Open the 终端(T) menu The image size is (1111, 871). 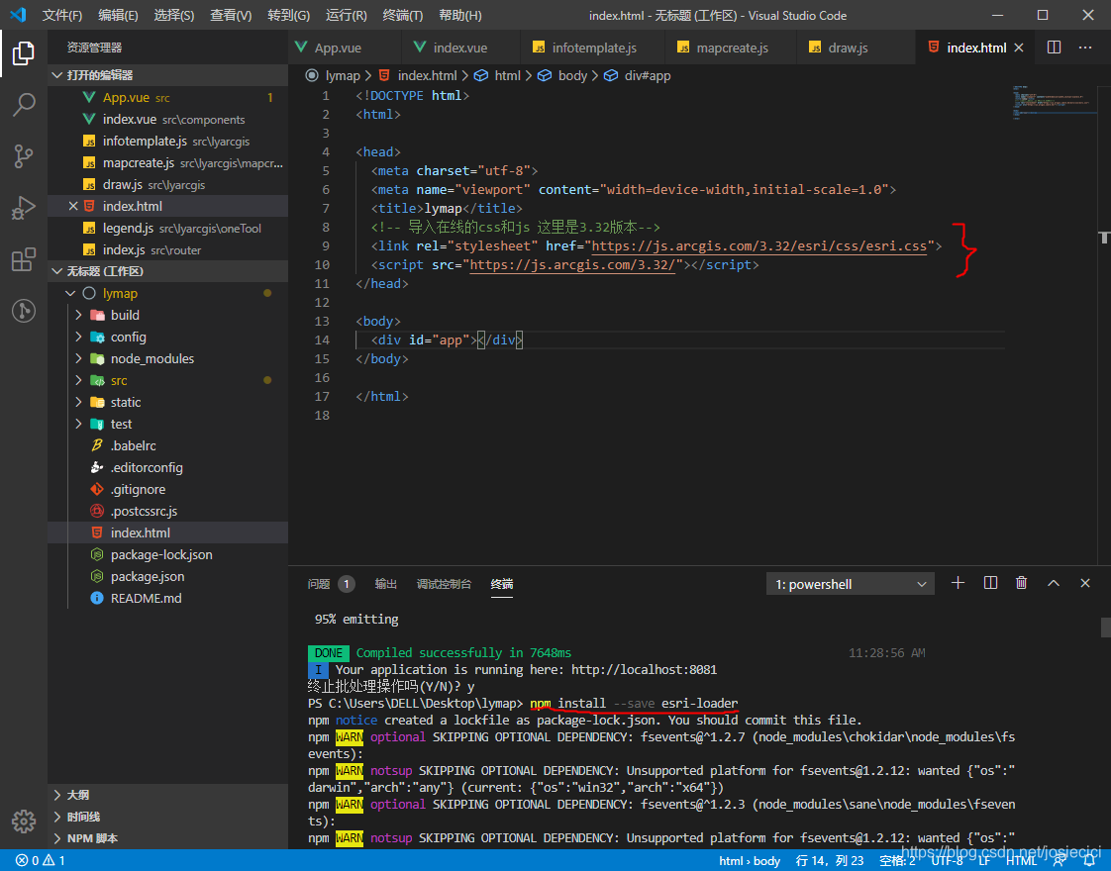[x=402, y=16]
